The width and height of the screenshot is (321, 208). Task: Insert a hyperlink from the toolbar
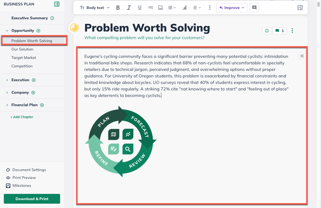[x=151, y=8]
